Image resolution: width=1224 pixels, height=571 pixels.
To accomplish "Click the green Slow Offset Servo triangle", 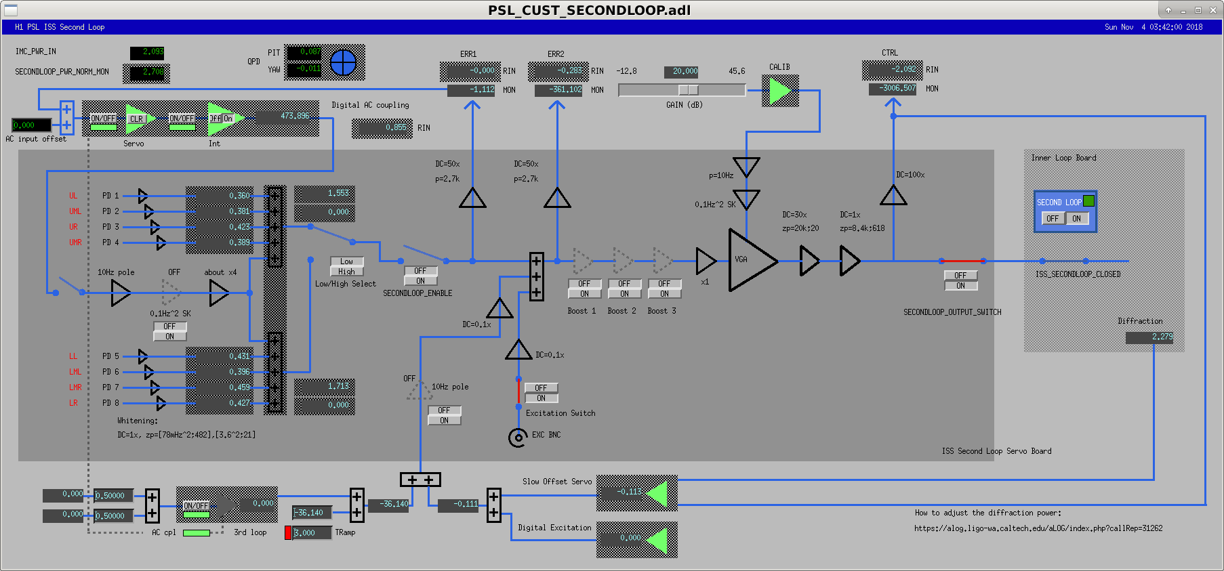I will pos(657,493).
